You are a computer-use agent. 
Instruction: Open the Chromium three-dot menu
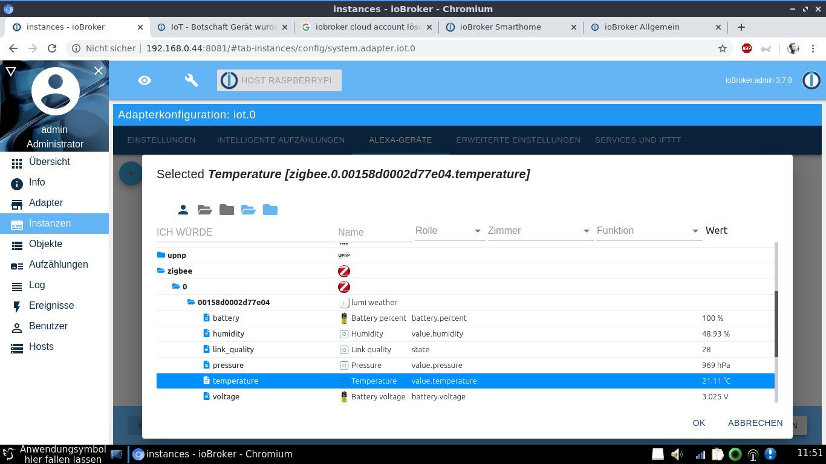click(x=813, y=48)
